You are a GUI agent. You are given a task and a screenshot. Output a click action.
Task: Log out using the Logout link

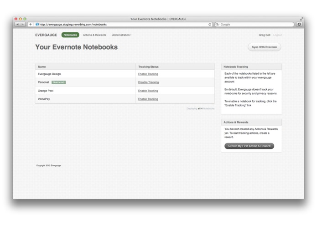point(277,35)
